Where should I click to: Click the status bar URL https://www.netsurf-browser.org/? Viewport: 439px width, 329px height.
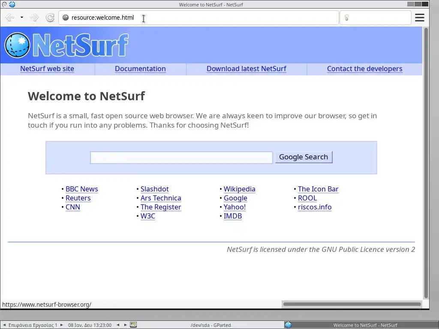(47, 305)
